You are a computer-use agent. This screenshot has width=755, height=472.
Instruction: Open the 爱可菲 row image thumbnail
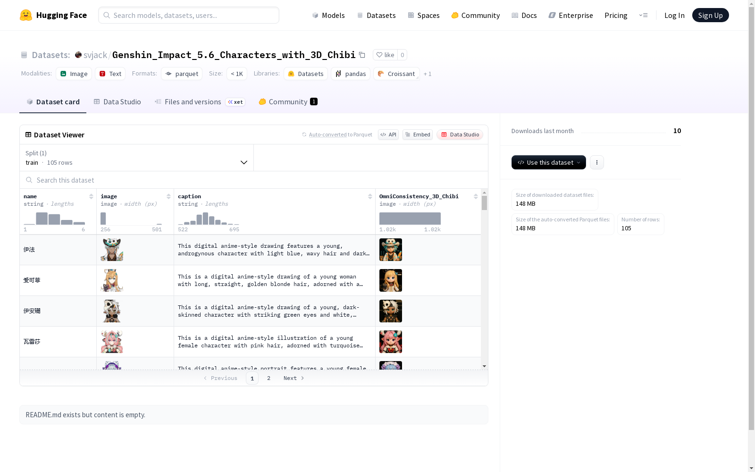point(112,280)
